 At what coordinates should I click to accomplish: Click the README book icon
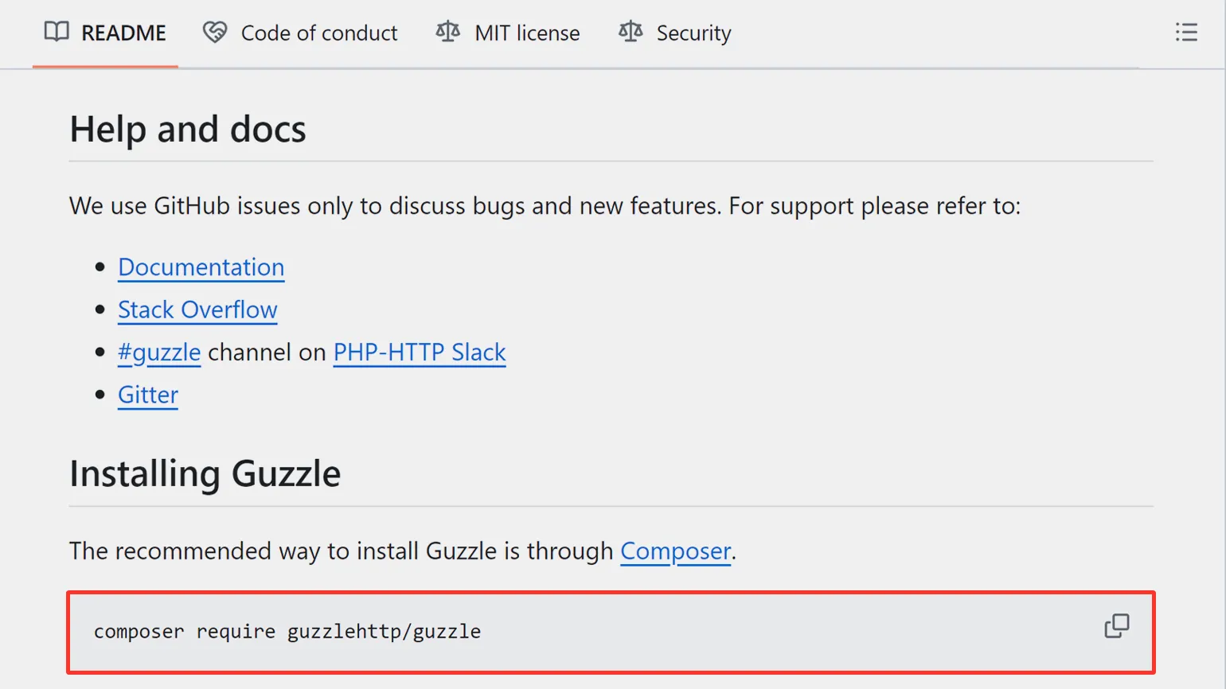[57, 32]
